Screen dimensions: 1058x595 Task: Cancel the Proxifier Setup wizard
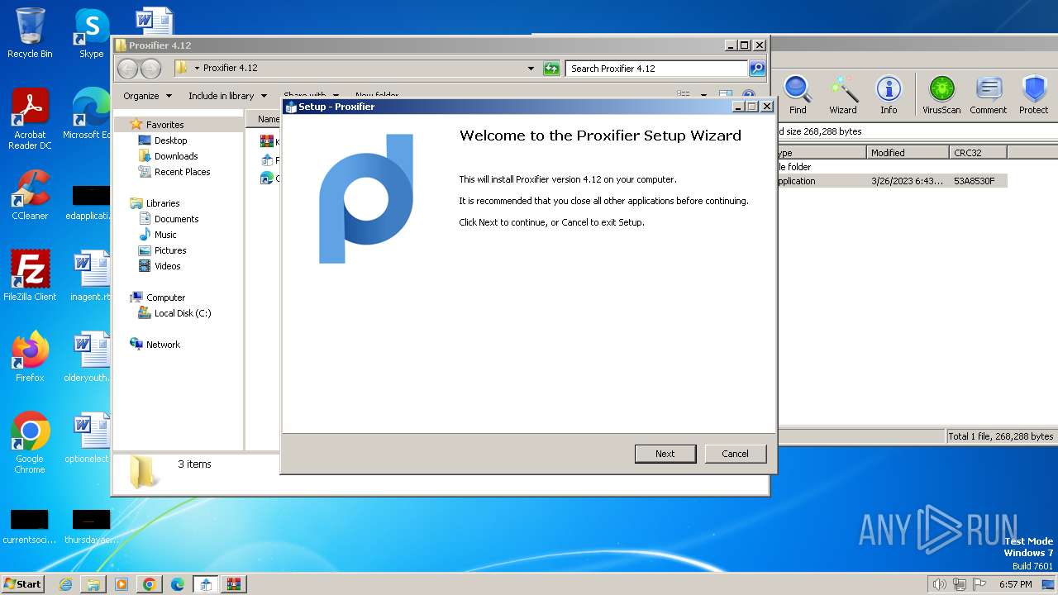(x=735, y=454)
